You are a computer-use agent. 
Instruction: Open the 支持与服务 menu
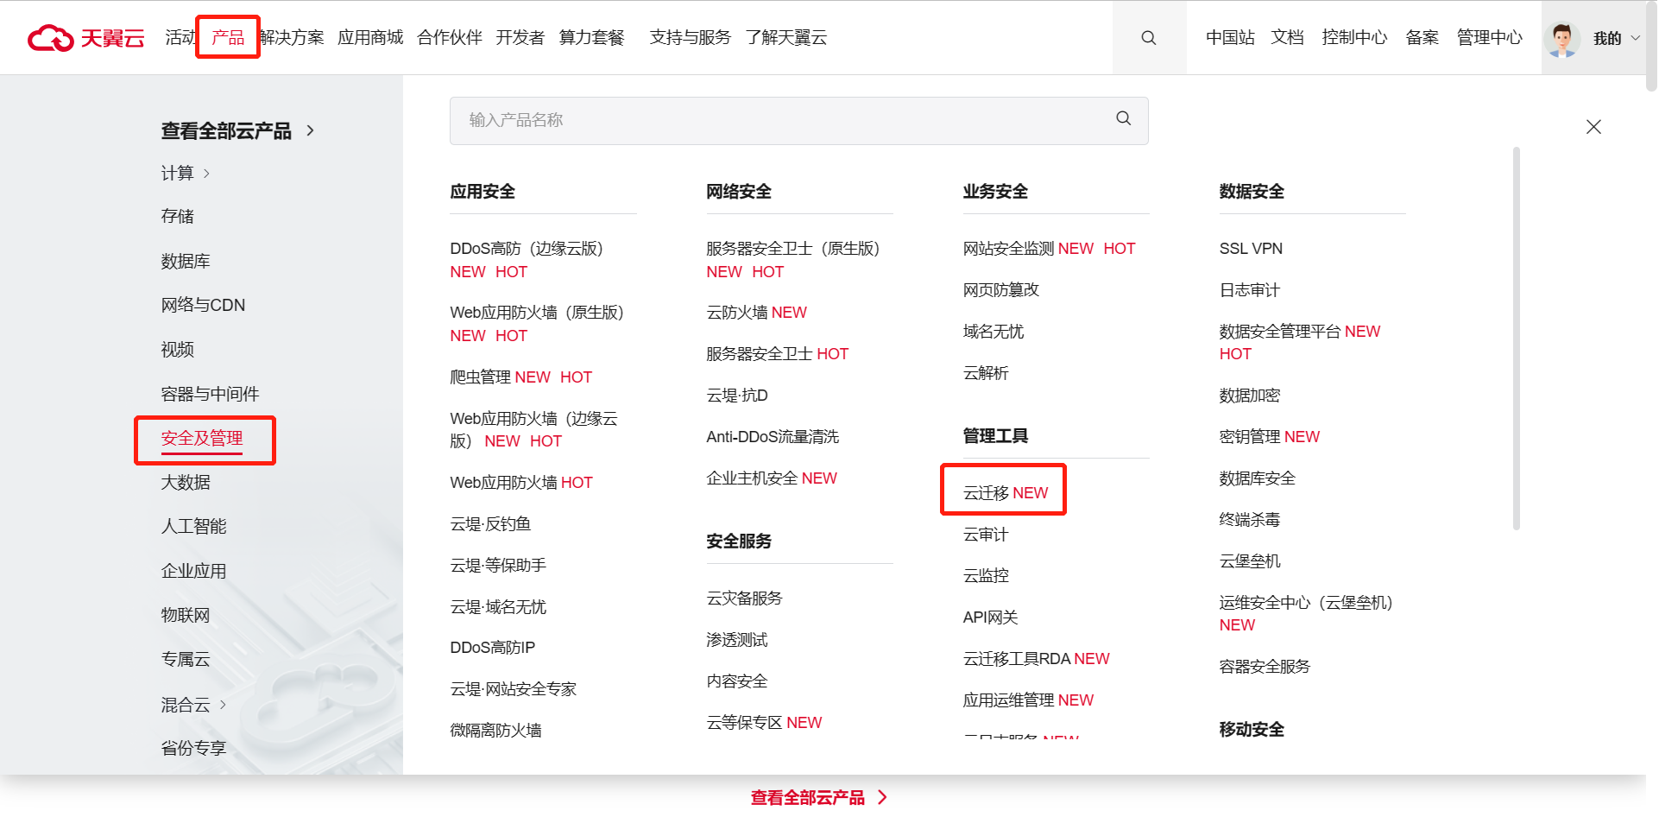pos(690,37)
